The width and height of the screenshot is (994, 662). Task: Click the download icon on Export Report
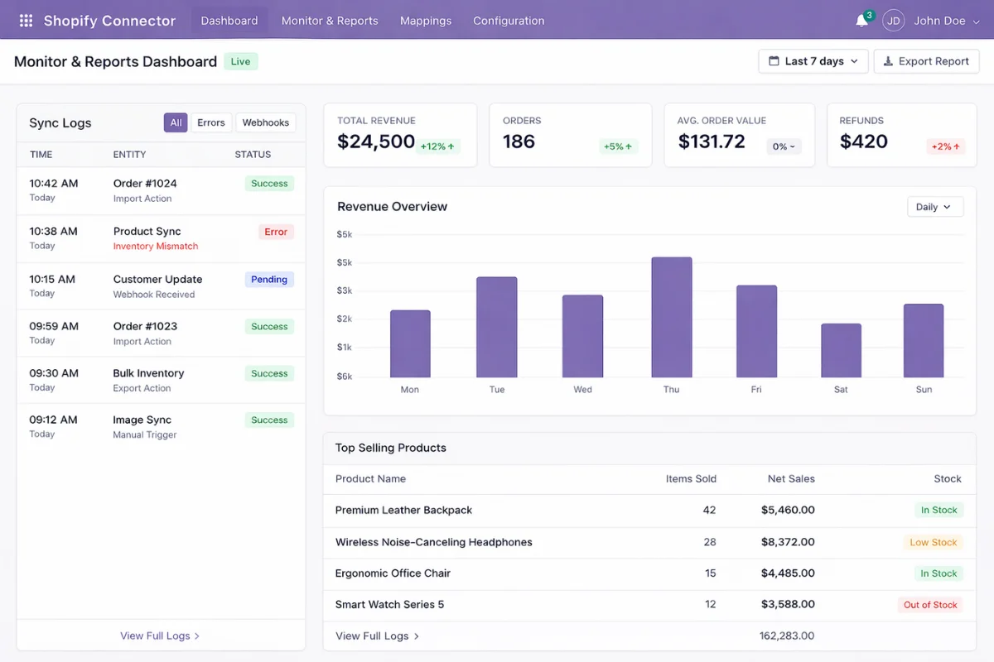click(889, 61)
